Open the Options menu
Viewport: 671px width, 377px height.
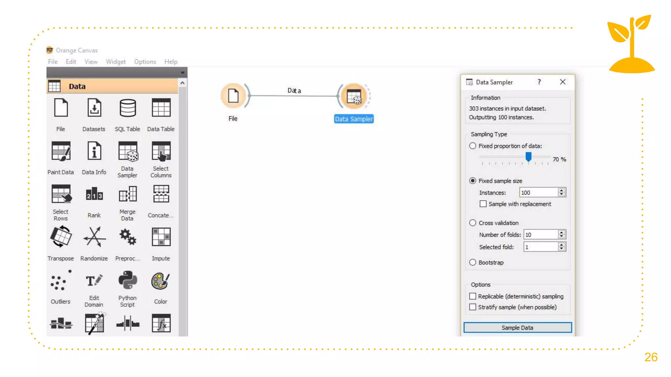point(145,62)
